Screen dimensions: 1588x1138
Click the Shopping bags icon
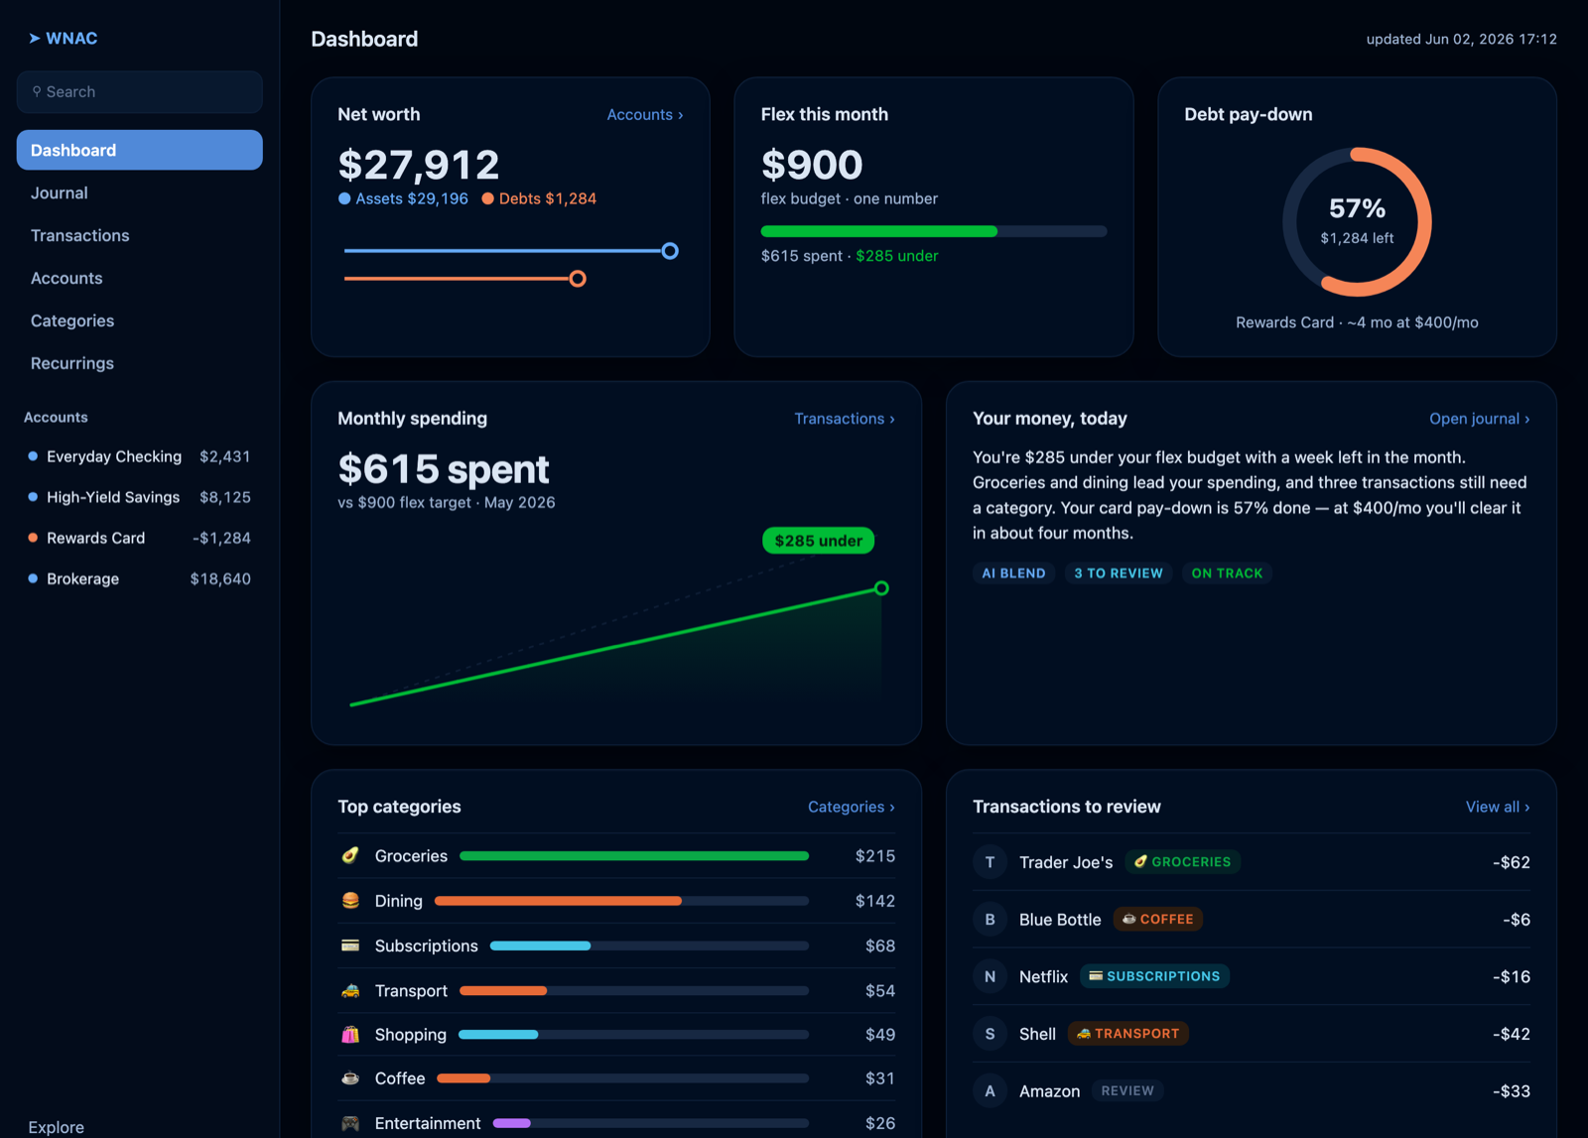click(350, 1035)
